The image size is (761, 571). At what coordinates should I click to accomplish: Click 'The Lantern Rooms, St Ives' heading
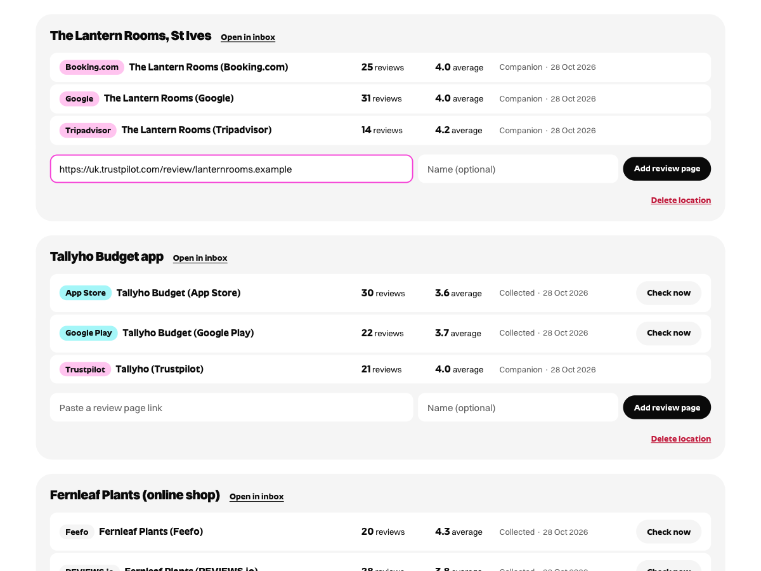[x=131, y=36]
